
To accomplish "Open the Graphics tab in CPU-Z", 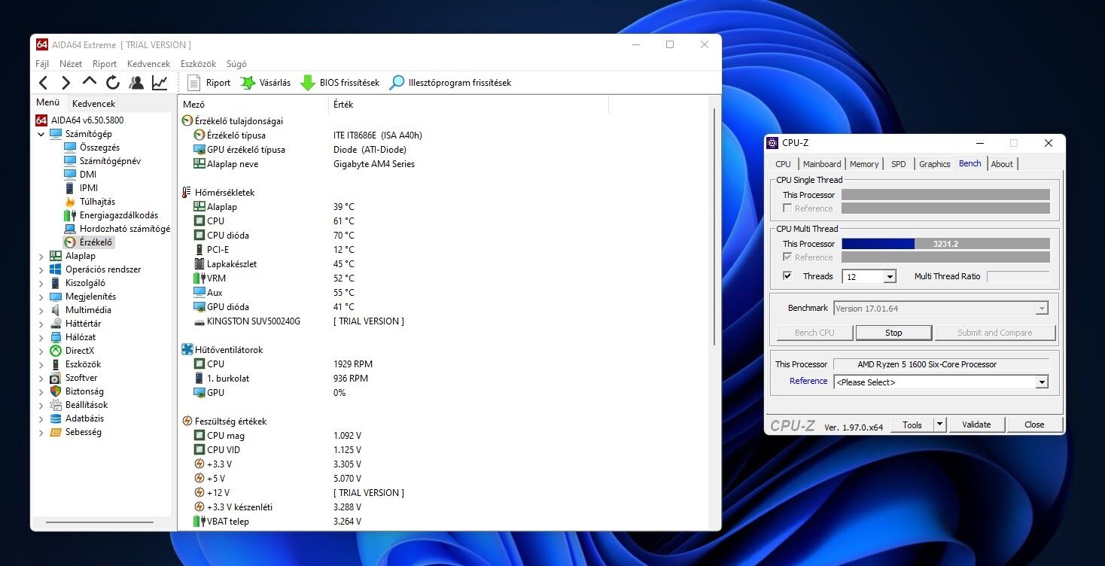I will (935, 164).
